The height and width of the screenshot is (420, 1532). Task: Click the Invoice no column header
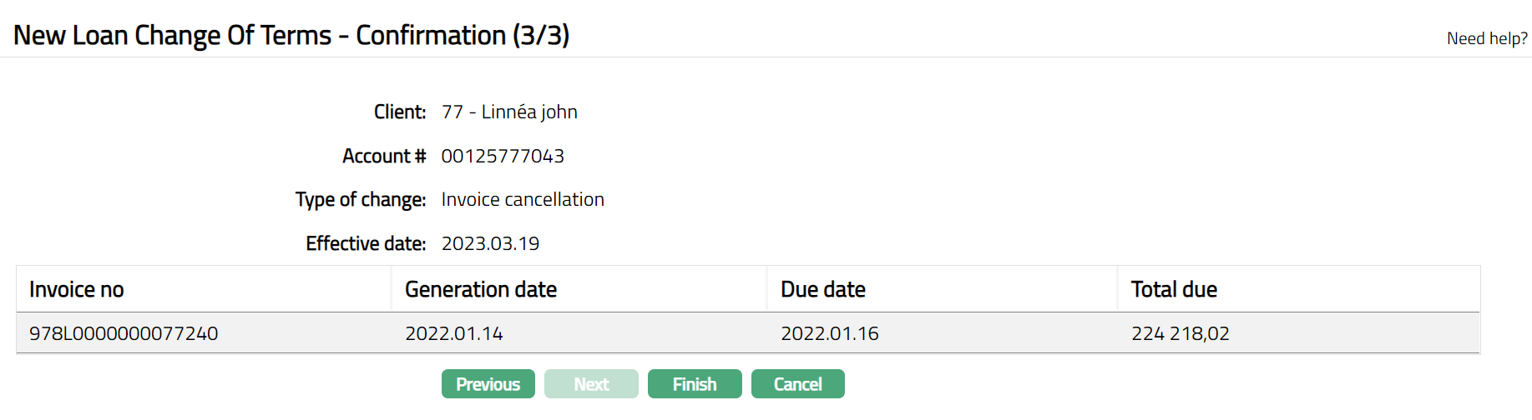tap(77, 289)
